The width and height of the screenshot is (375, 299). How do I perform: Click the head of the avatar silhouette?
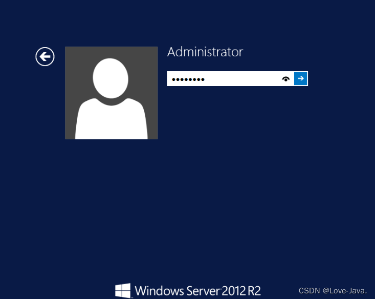coord(111,78)
